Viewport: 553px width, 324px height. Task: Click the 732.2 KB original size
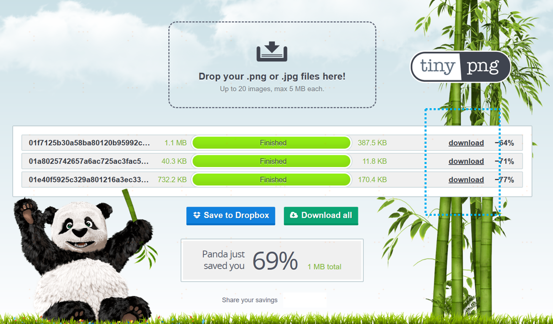pos(172,179)
